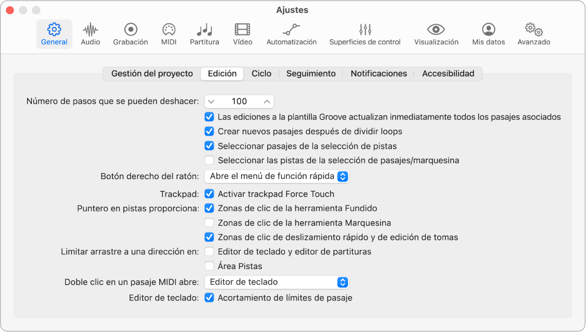Disable Crear nuevos pasajes después de dividir loops
586x332 pixels.
[x=210, y=131]
